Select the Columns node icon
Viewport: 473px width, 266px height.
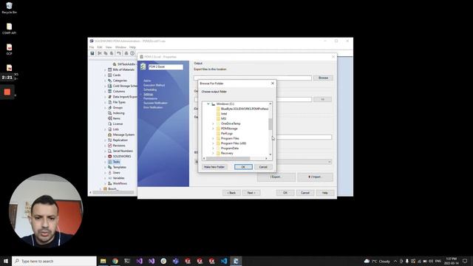click(110, 92)
